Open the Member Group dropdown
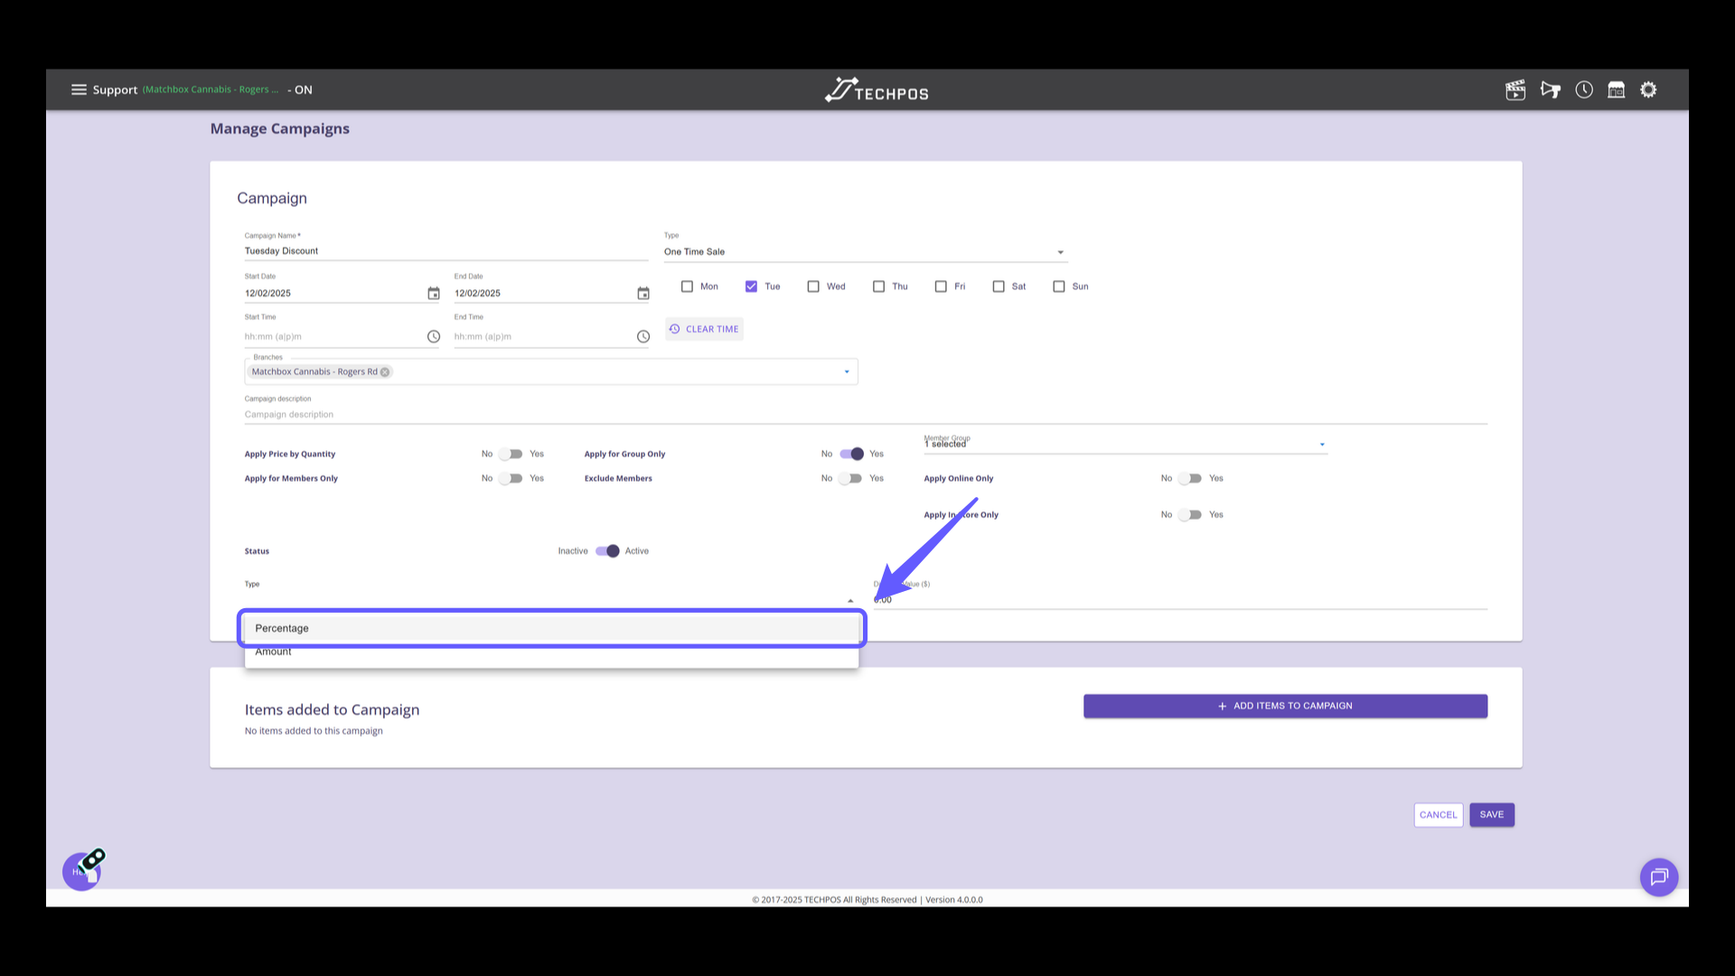 (1321, 445)
